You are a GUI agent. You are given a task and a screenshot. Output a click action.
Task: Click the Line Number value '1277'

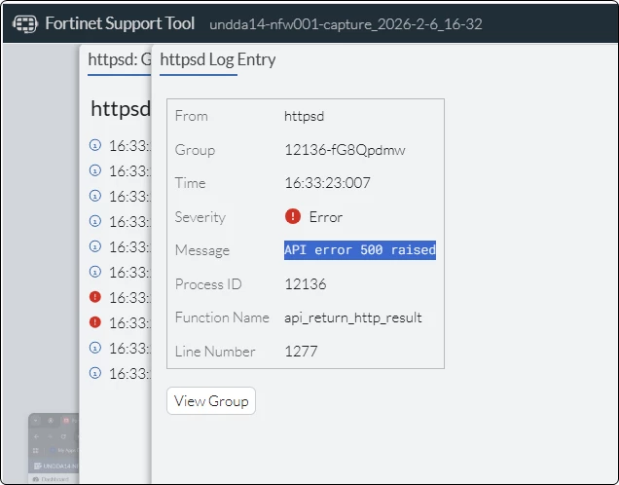301,352
